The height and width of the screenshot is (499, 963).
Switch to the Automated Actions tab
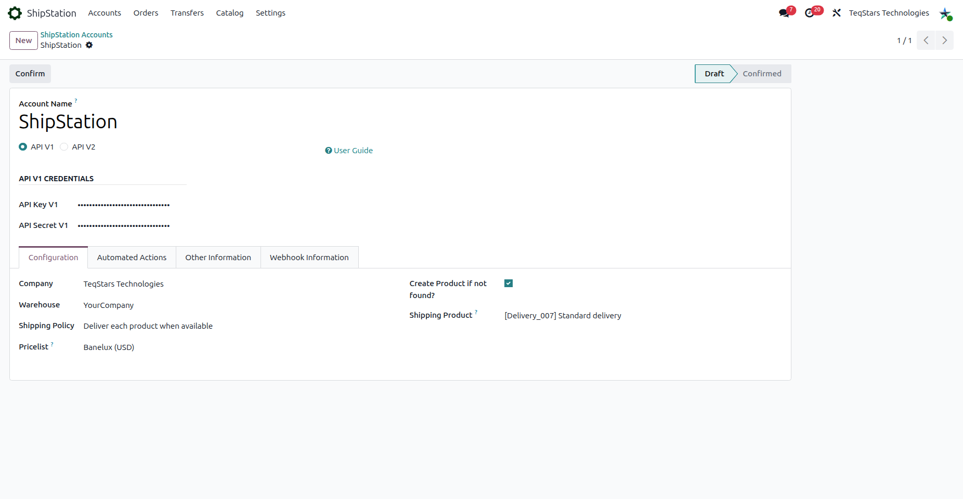point(132,258)
